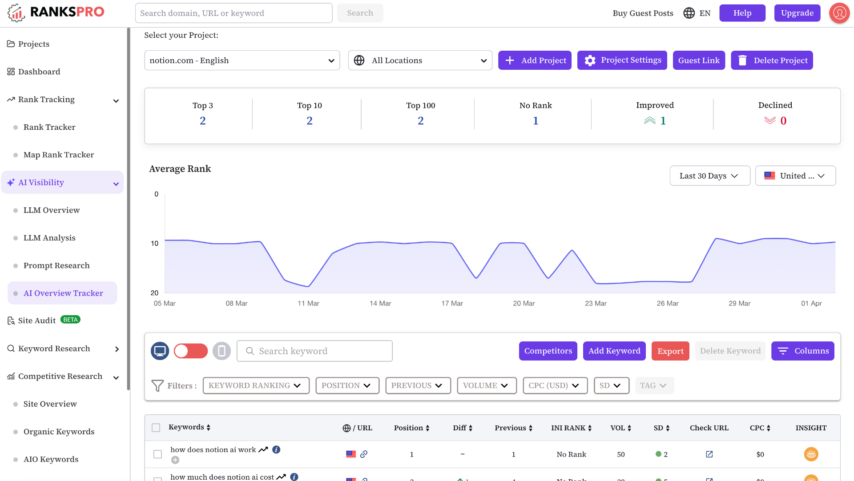
Task: Click link icon in 'how does notion ai work' row
Action: tap(364, 454)
